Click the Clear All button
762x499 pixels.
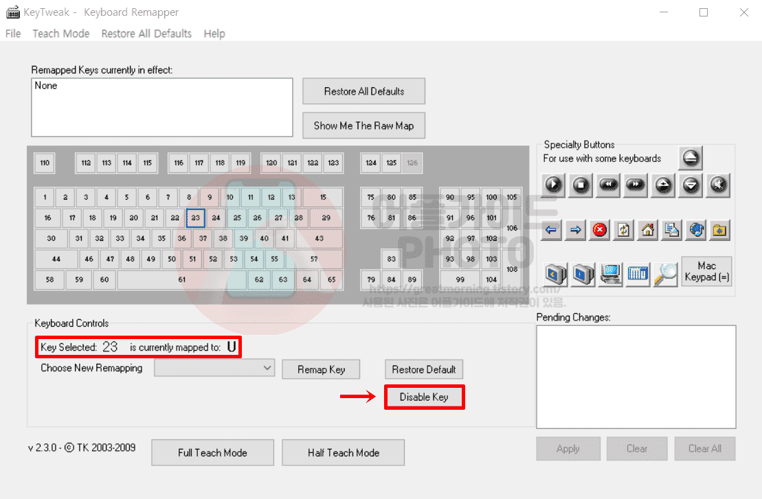705,448
